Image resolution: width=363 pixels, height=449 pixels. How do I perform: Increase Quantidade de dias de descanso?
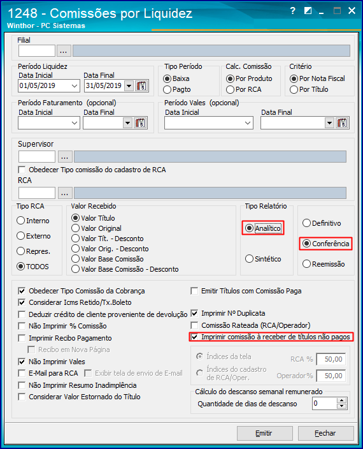[341, 401]
